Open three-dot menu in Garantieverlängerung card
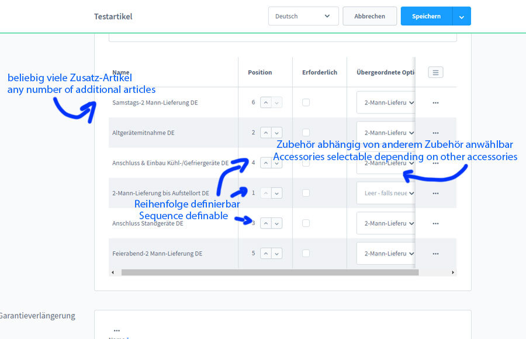 point(117,330)
